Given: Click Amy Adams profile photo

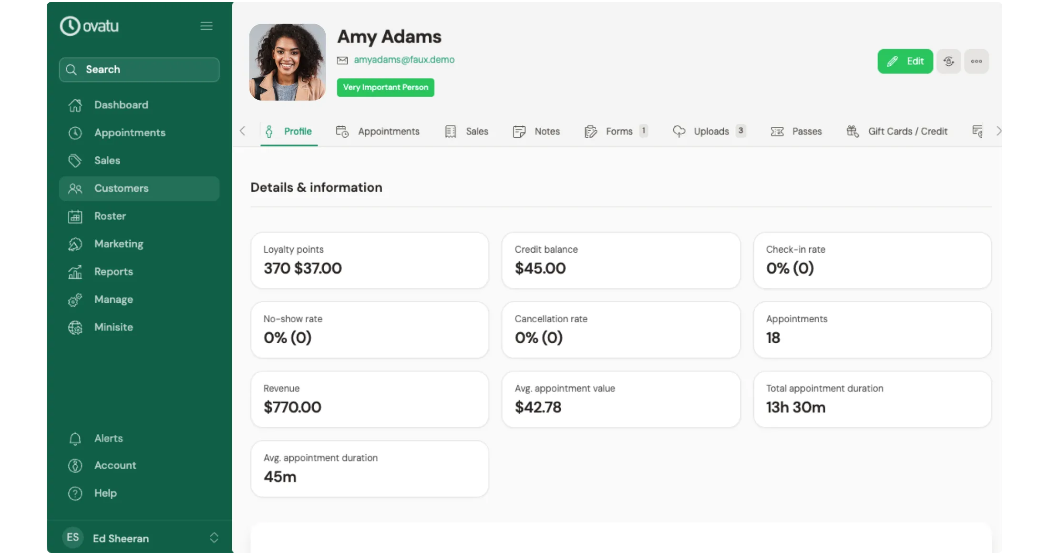Looking at the screenshot, I should click(288, 62).
